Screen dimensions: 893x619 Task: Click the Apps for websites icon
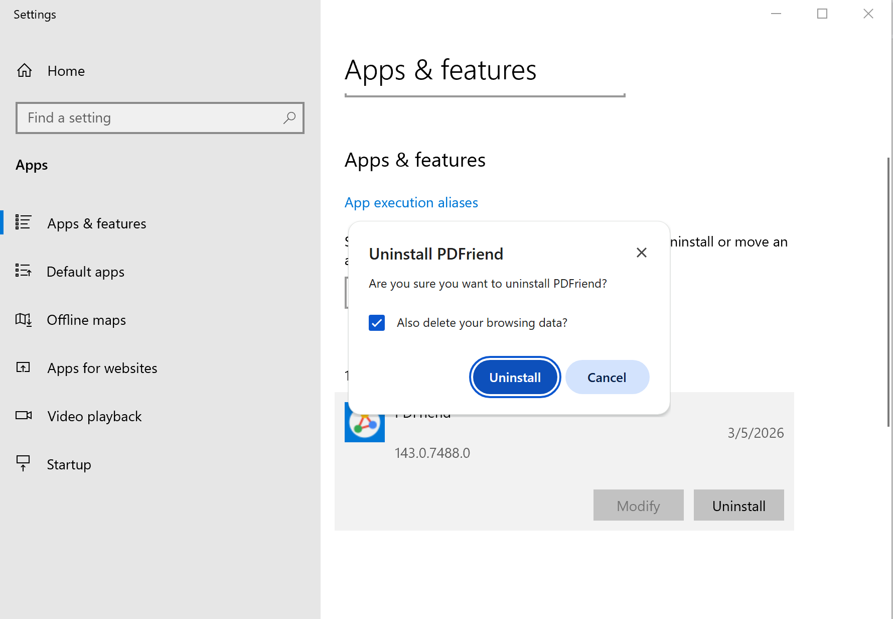(24, 367)
